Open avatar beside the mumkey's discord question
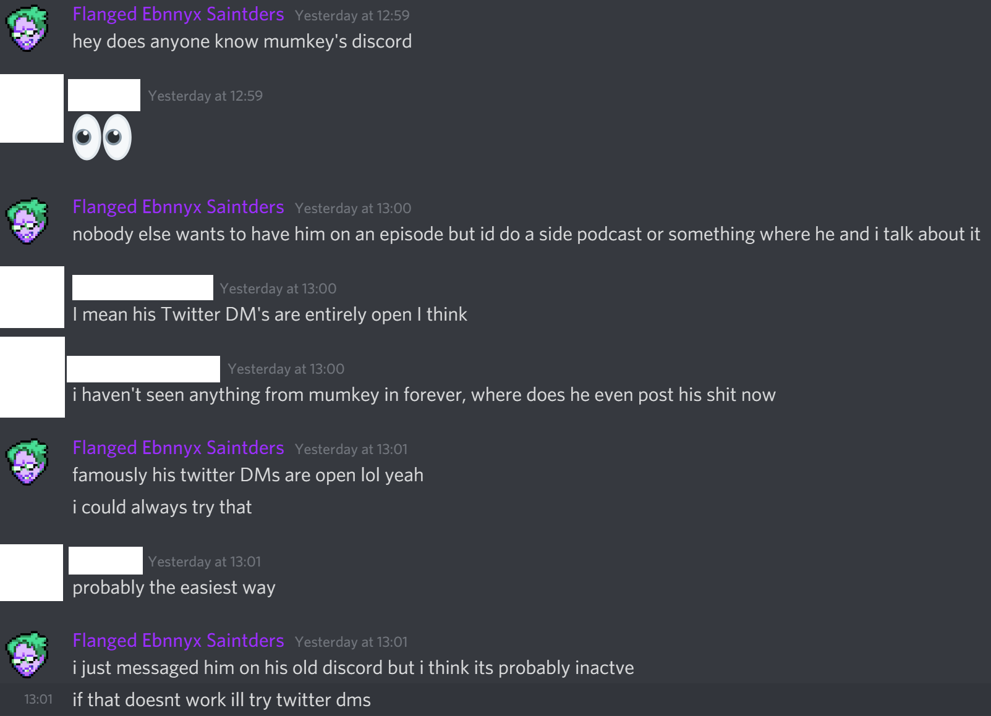The image size is (991, 716). [x=27, y=28]
